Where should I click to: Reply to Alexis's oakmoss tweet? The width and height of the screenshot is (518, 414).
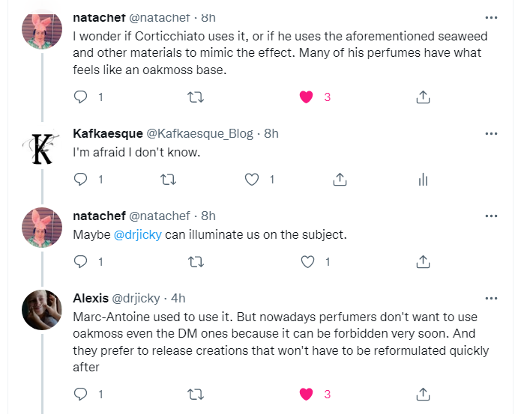[82, 393]
